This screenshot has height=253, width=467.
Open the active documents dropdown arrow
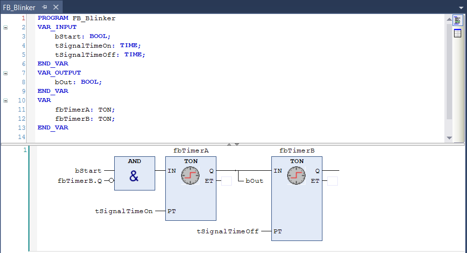click(x=461, y=7)
